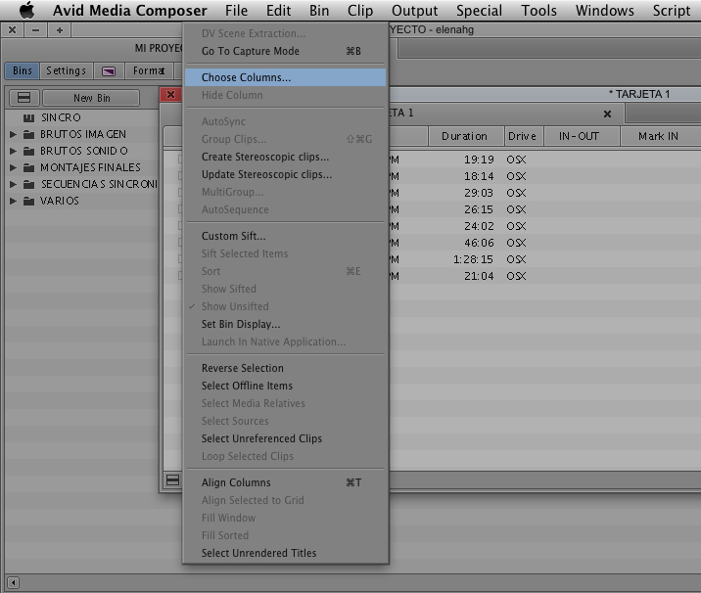Open the File menu
Viewport: 701px width, 593px height.
pyautogui.click(x=237, y=11)
